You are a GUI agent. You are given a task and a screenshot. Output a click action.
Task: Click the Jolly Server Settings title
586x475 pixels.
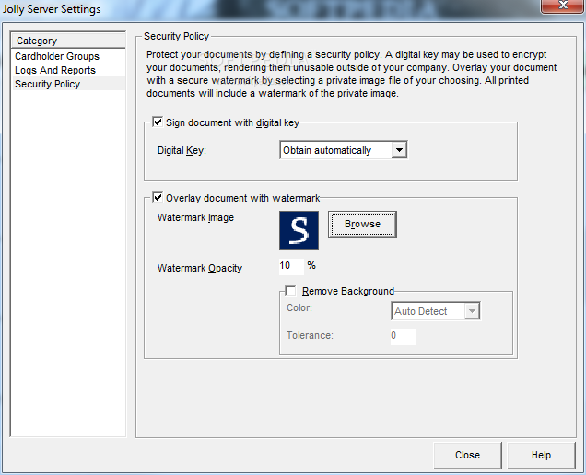click(x=52, y=9)
